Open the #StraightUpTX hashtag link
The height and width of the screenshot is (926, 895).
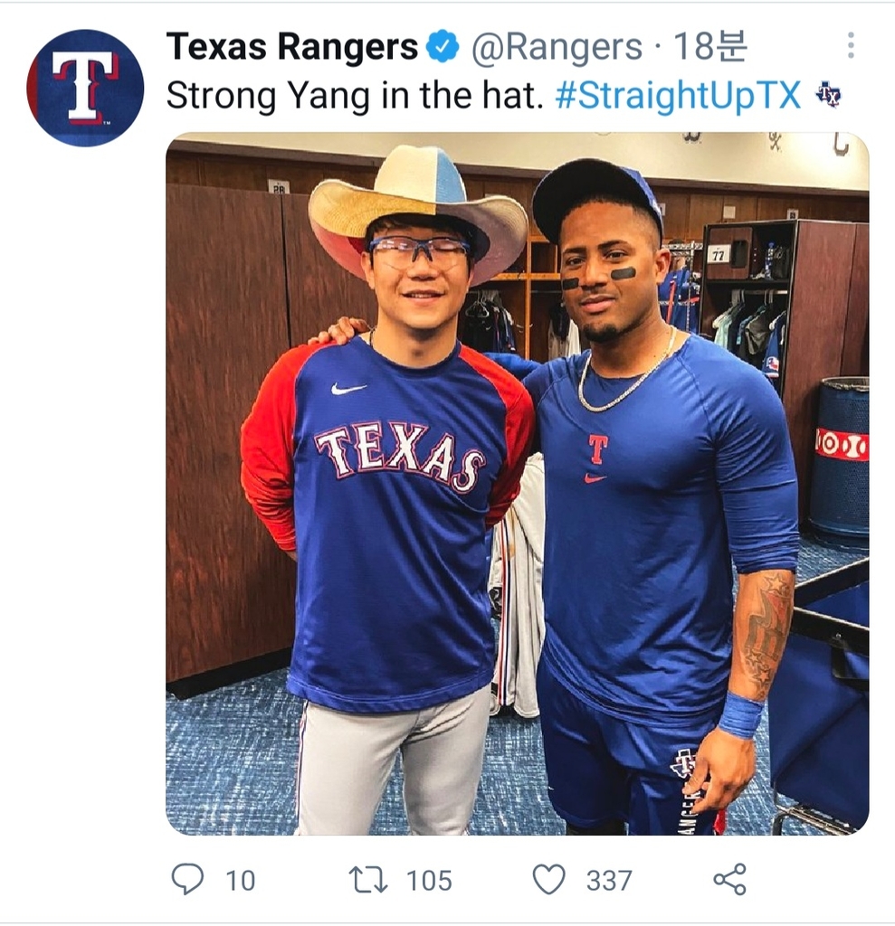pyautogui.click(x=678, y=95)
